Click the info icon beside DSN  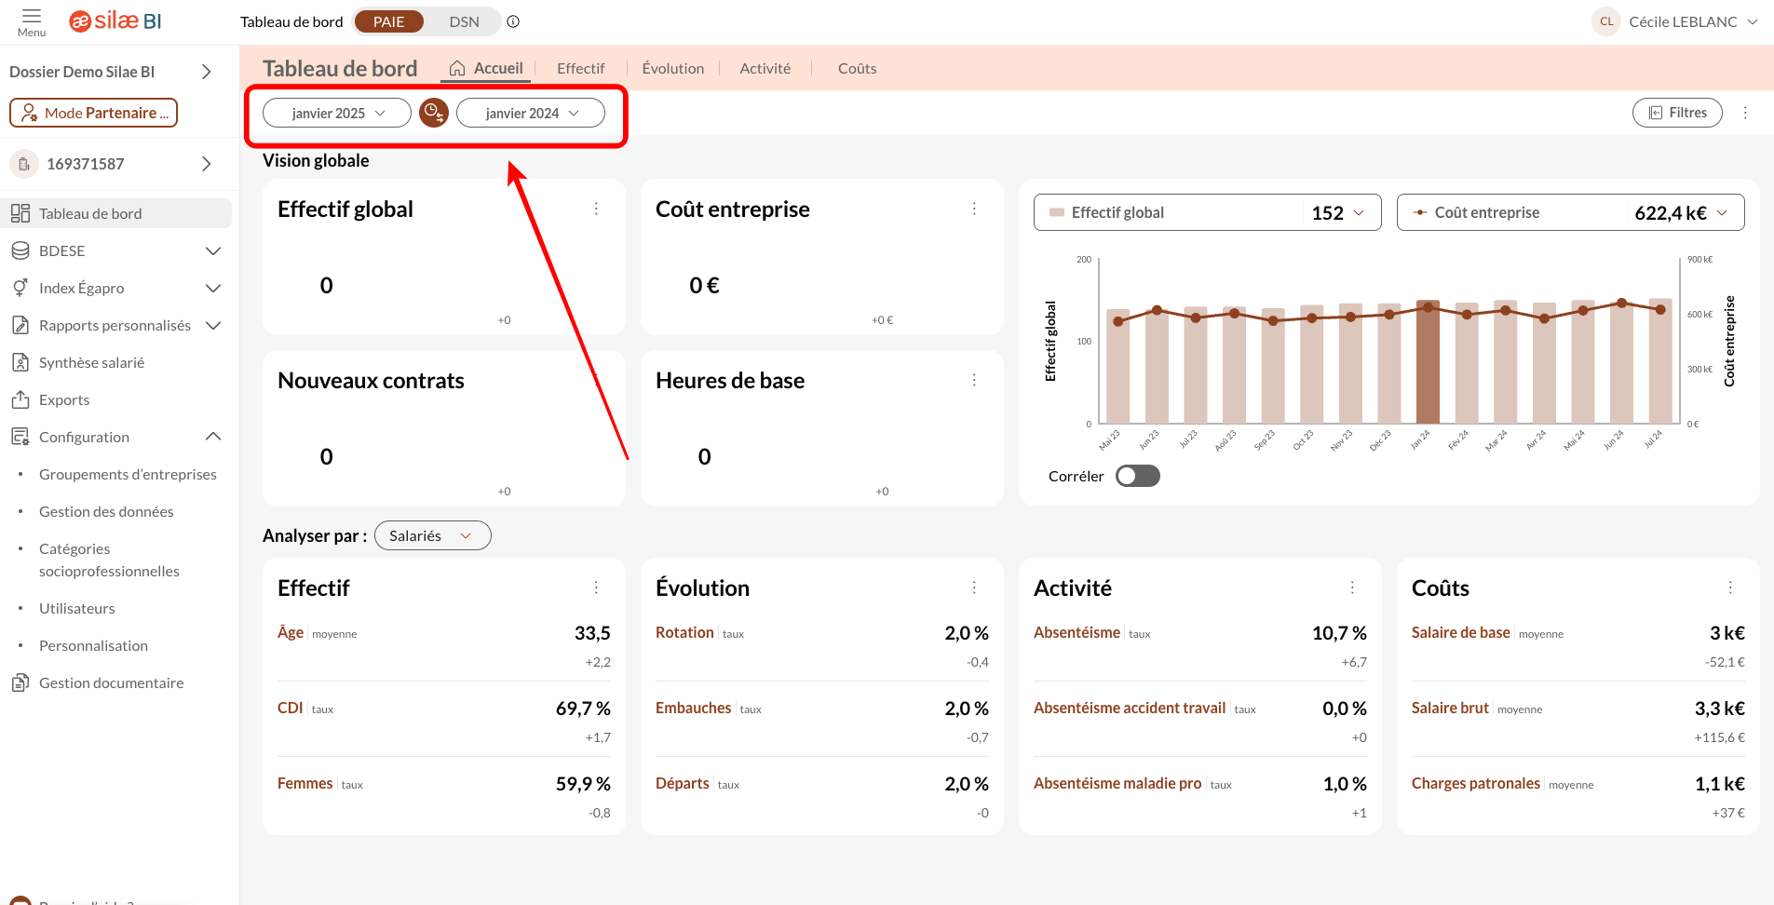(513, 21)
